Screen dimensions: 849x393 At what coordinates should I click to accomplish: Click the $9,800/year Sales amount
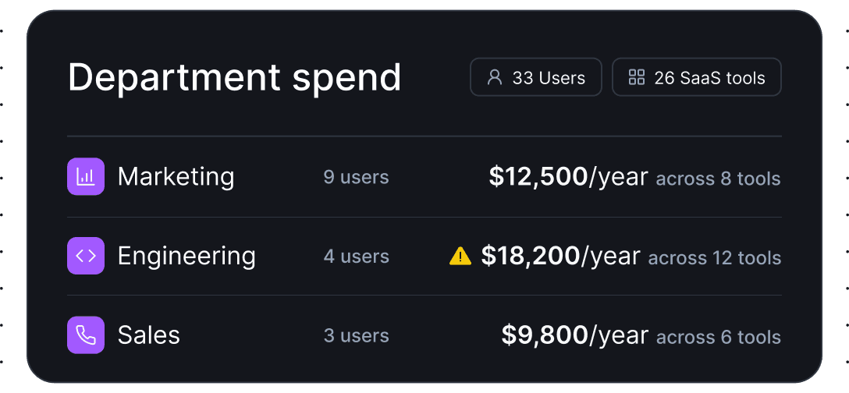pyautogui.click(x=574, y=335)
